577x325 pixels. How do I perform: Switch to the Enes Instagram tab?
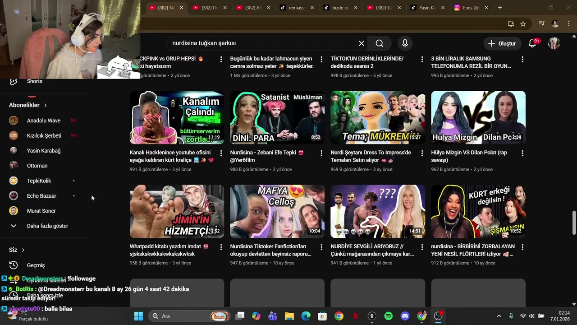[x=472, y=8]
